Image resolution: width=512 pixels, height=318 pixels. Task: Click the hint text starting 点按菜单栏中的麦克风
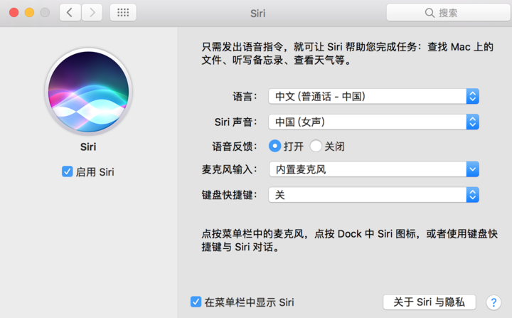point(349,240)
